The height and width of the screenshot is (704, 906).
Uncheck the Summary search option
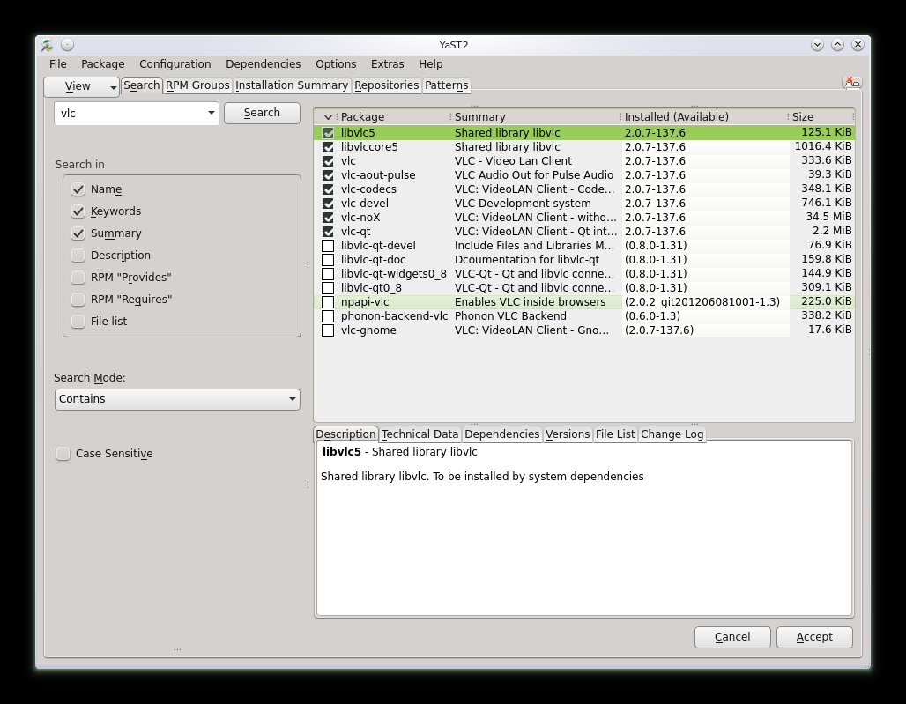point(78,233)
